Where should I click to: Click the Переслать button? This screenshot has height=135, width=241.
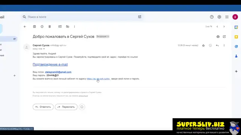(66, 107)
